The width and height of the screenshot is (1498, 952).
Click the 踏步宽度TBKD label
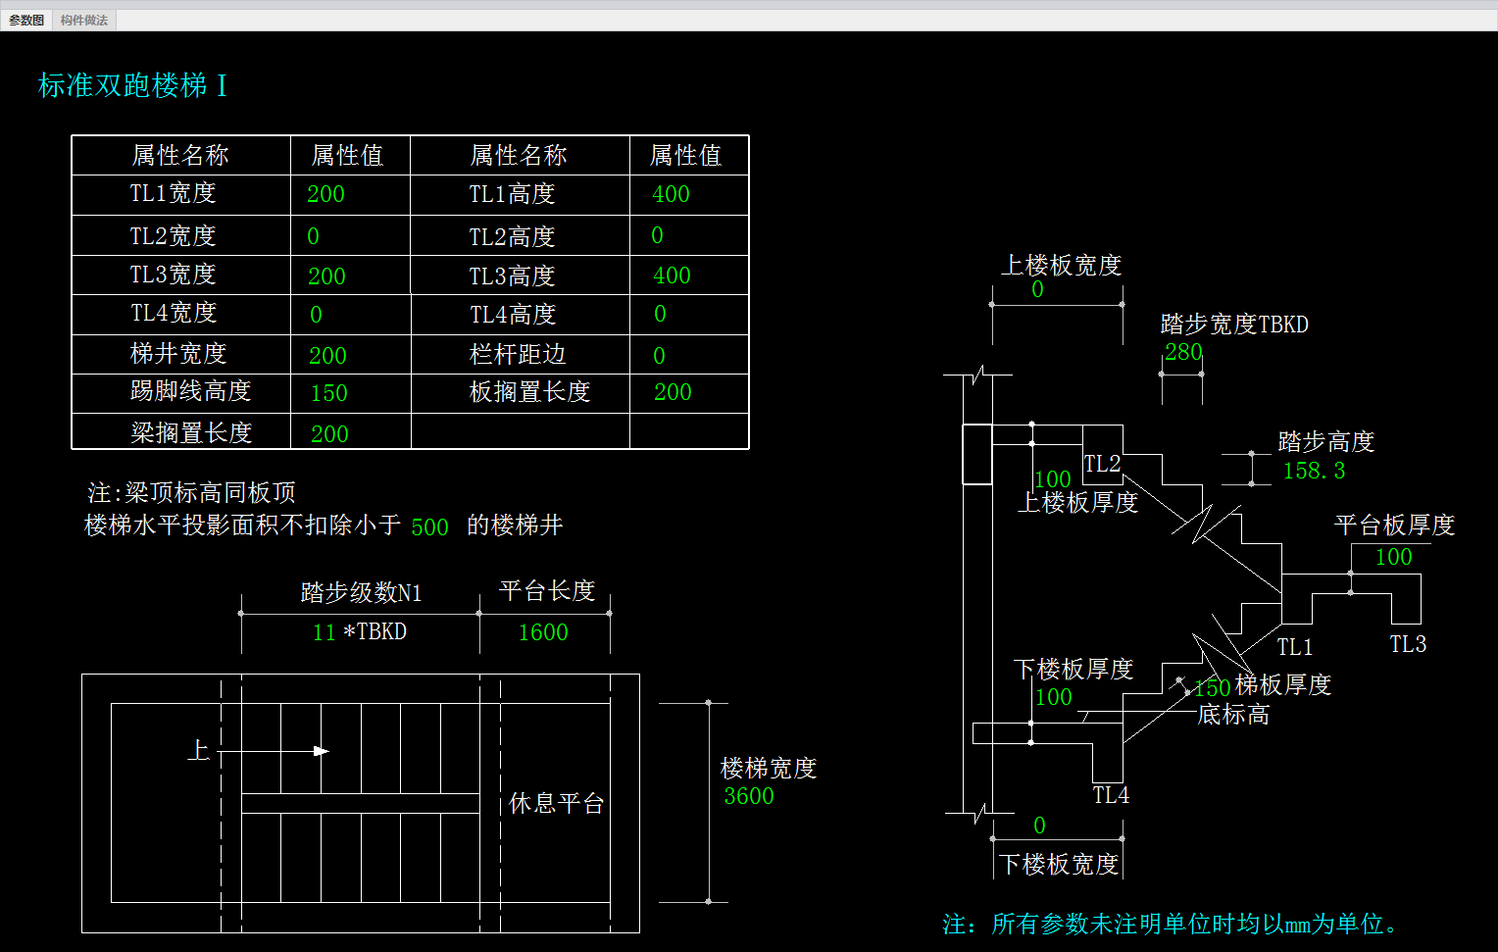1234,324
